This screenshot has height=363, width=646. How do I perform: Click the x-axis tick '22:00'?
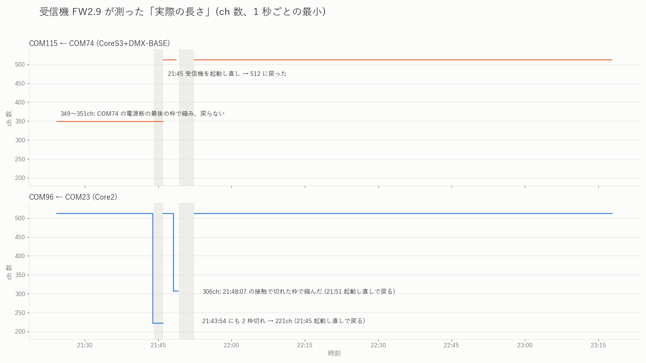[x=231, y=345]
